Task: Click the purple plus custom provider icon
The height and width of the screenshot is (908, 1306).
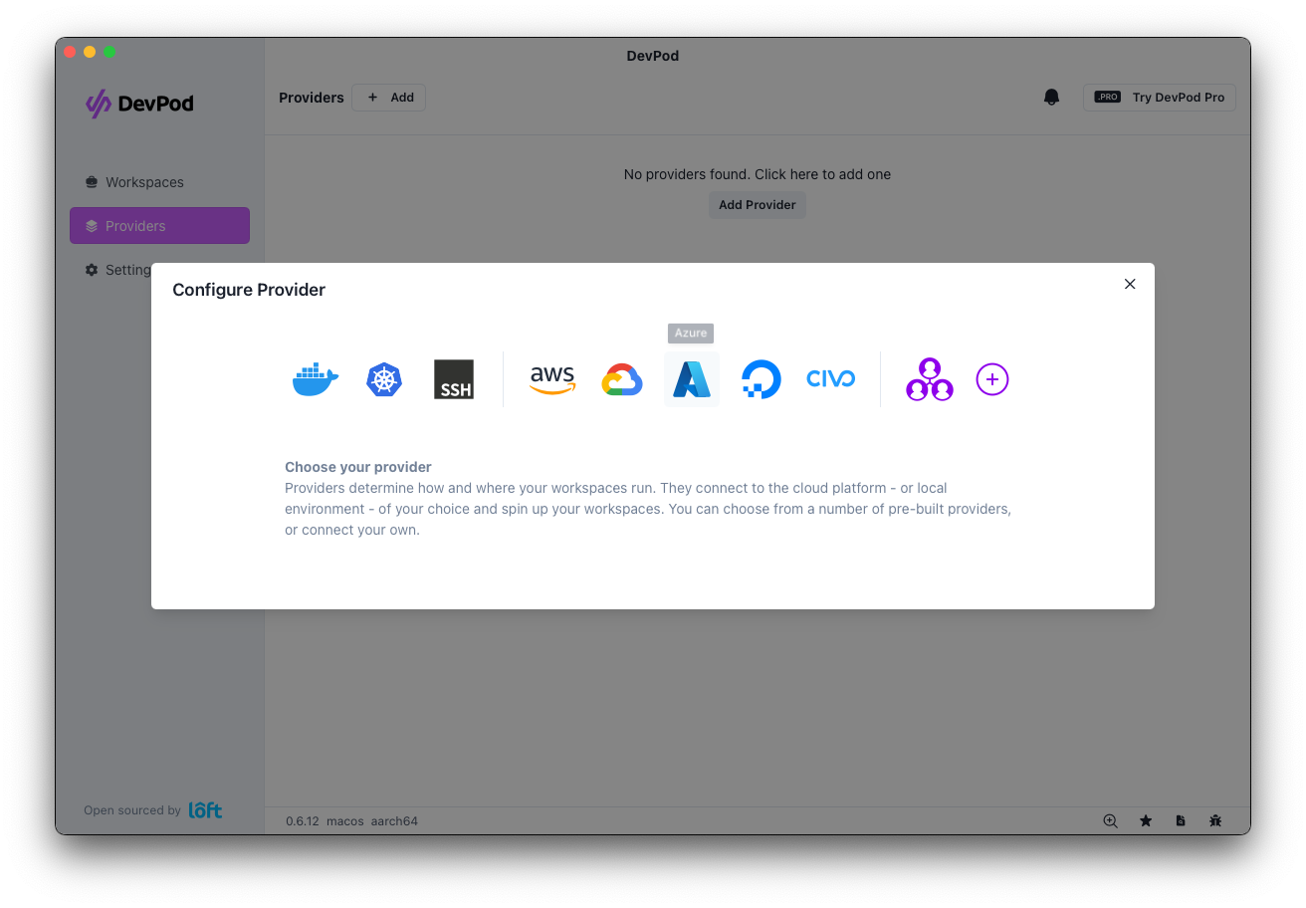Action: point(992,379)
